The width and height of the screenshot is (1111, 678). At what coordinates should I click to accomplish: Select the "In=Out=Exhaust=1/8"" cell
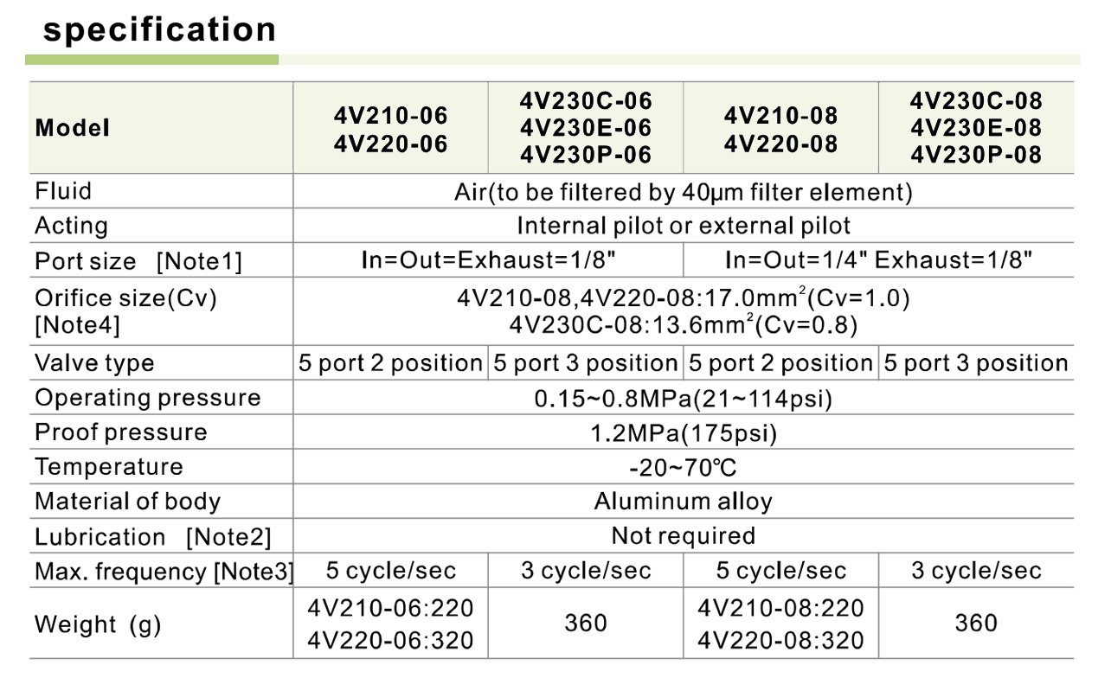[x=489, y=260]
